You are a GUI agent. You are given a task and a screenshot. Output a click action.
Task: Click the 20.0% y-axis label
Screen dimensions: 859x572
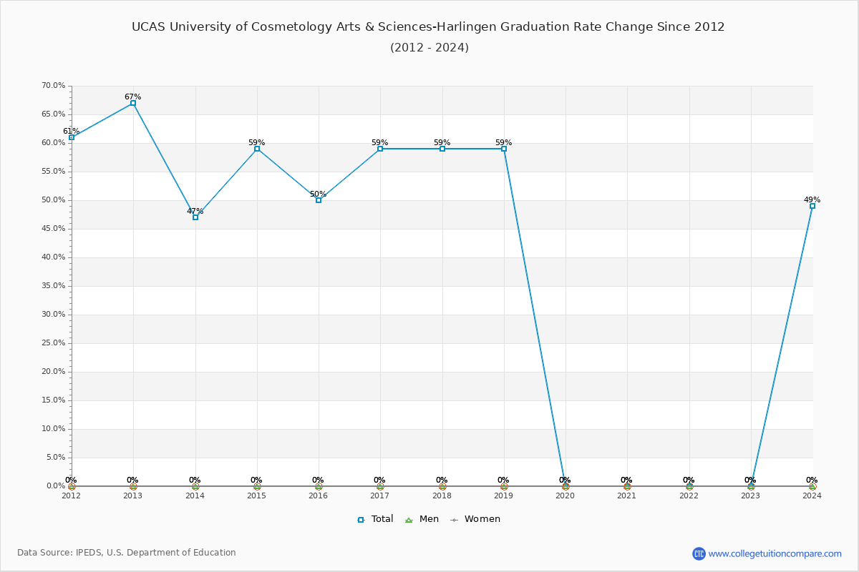point(53,372)
